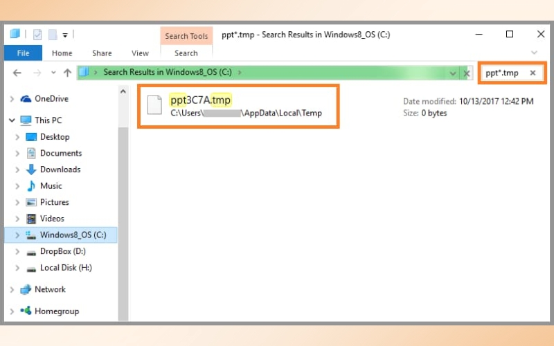
Task: Open Videos in the navigation pane
Action: (x=52, y=219)
